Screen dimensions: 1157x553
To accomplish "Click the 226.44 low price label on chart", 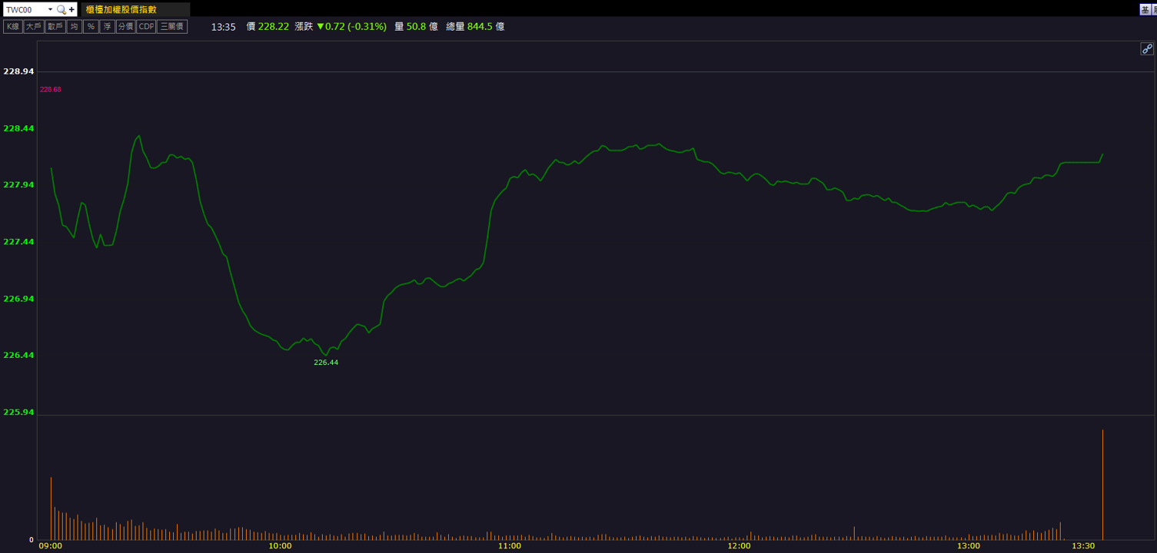I will click(326, 363).
